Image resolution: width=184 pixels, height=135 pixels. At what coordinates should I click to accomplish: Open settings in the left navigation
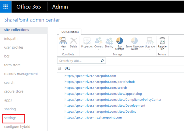coord(10,118)
